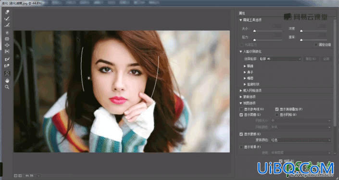Select the Twirl Clockwise tool

click(x=7, y=33)
